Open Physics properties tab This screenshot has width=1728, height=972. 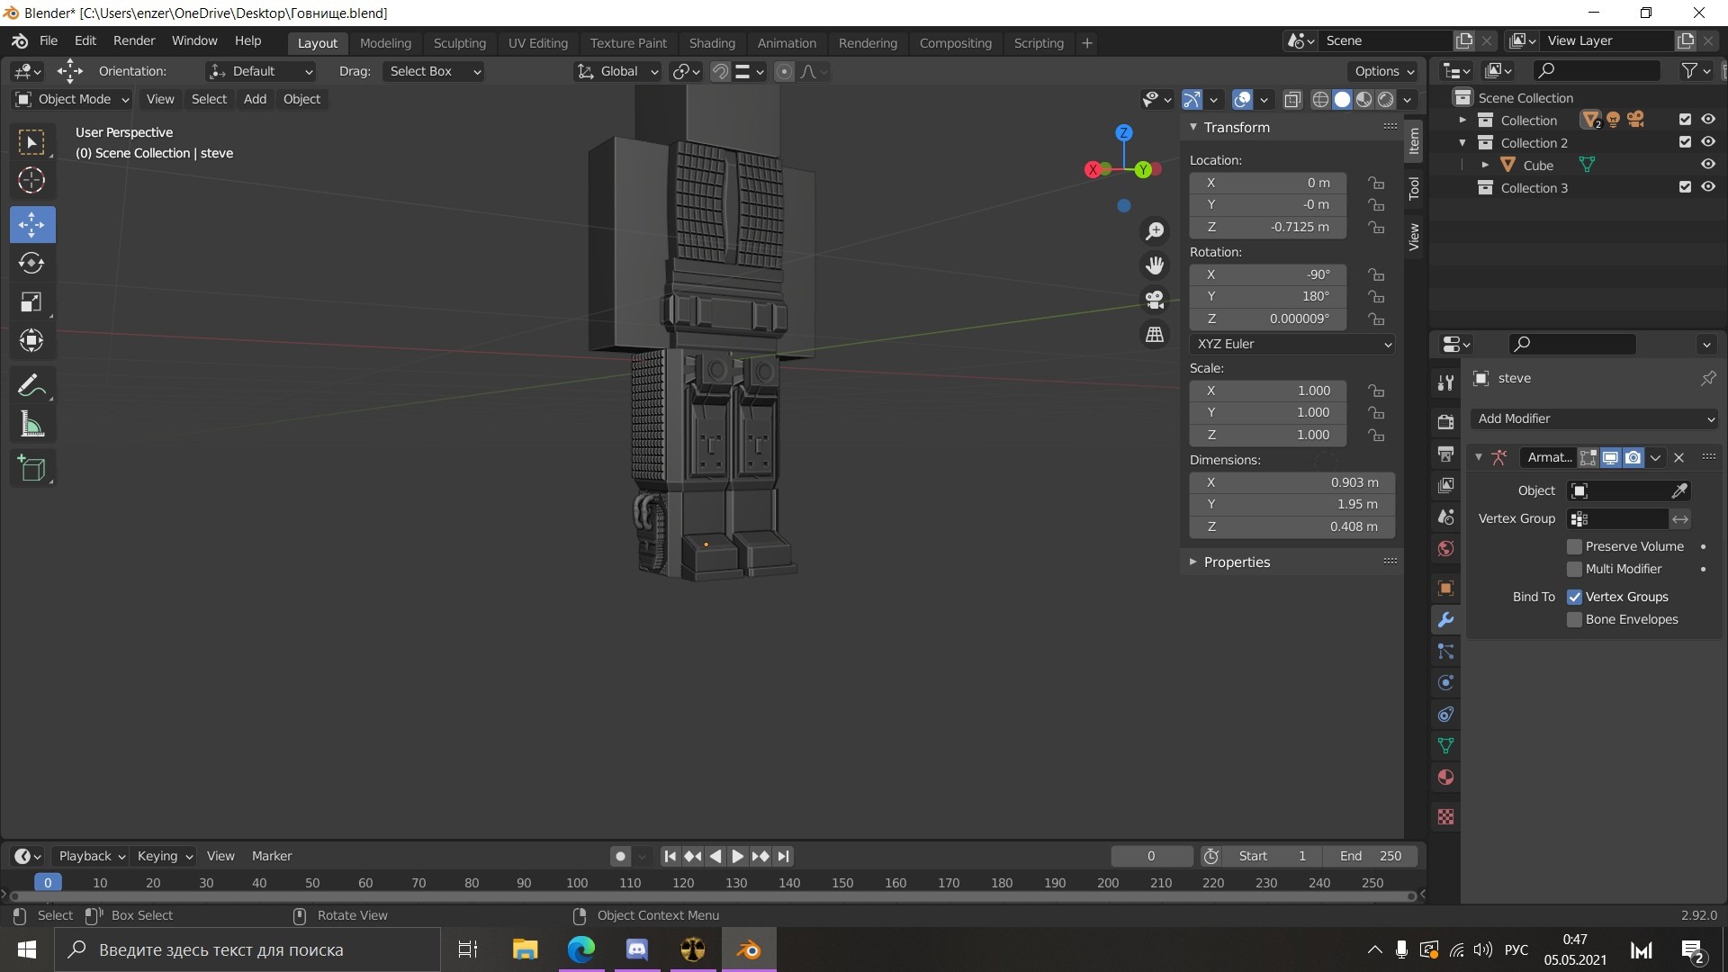(x=1445, y=682)
